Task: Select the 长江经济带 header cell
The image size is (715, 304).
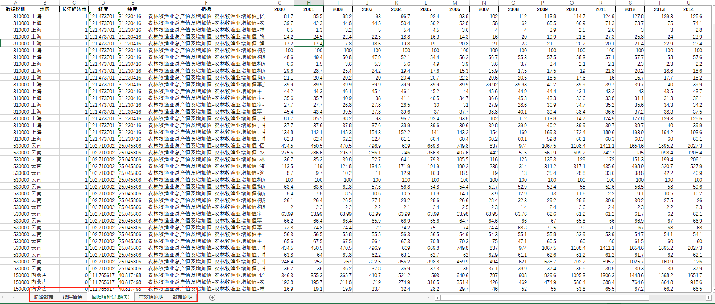Action: [74, 9]
